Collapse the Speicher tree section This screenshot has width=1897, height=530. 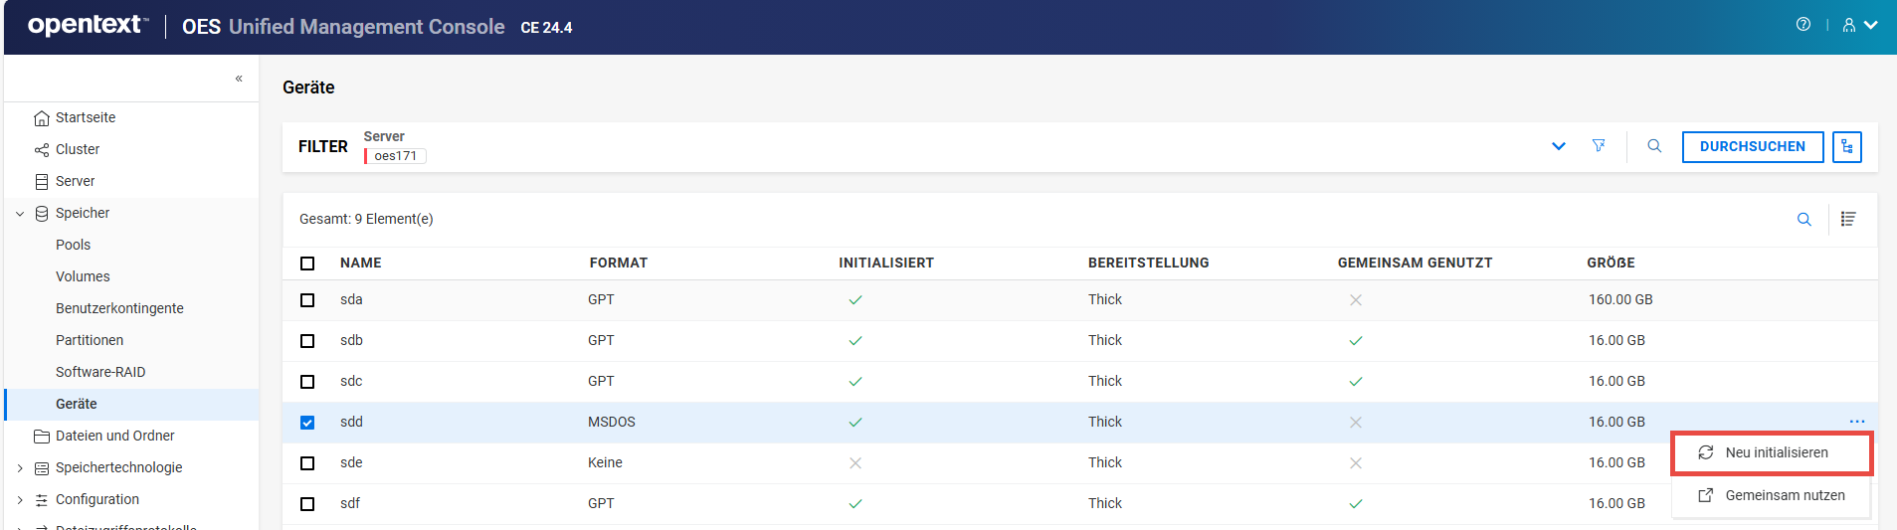20,214
